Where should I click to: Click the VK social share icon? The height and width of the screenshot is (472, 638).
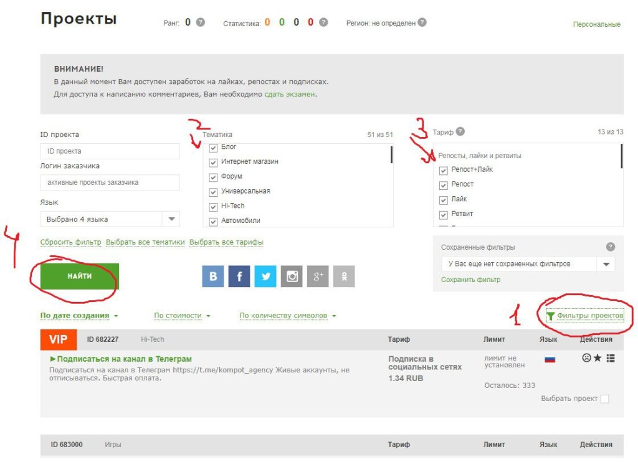point(212,276)
